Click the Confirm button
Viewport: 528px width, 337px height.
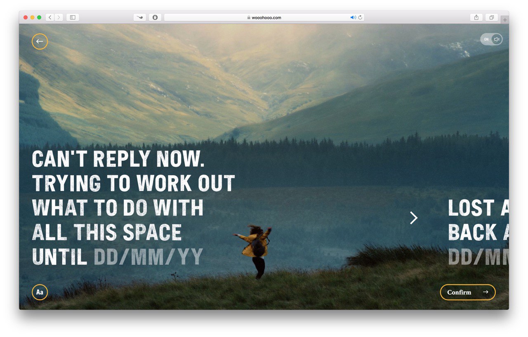click(468, 292)
